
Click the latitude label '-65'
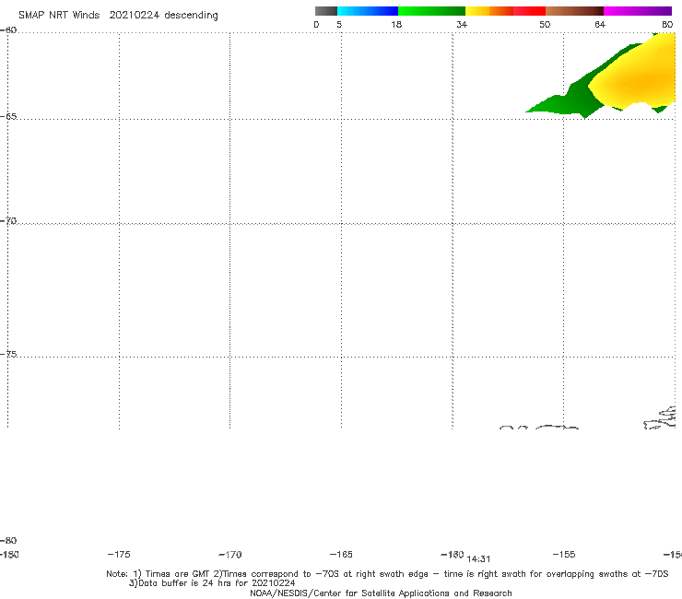pyautogui.click(x=8, y=117)
